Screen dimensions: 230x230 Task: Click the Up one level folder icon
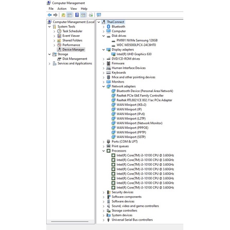pos(63,15)
